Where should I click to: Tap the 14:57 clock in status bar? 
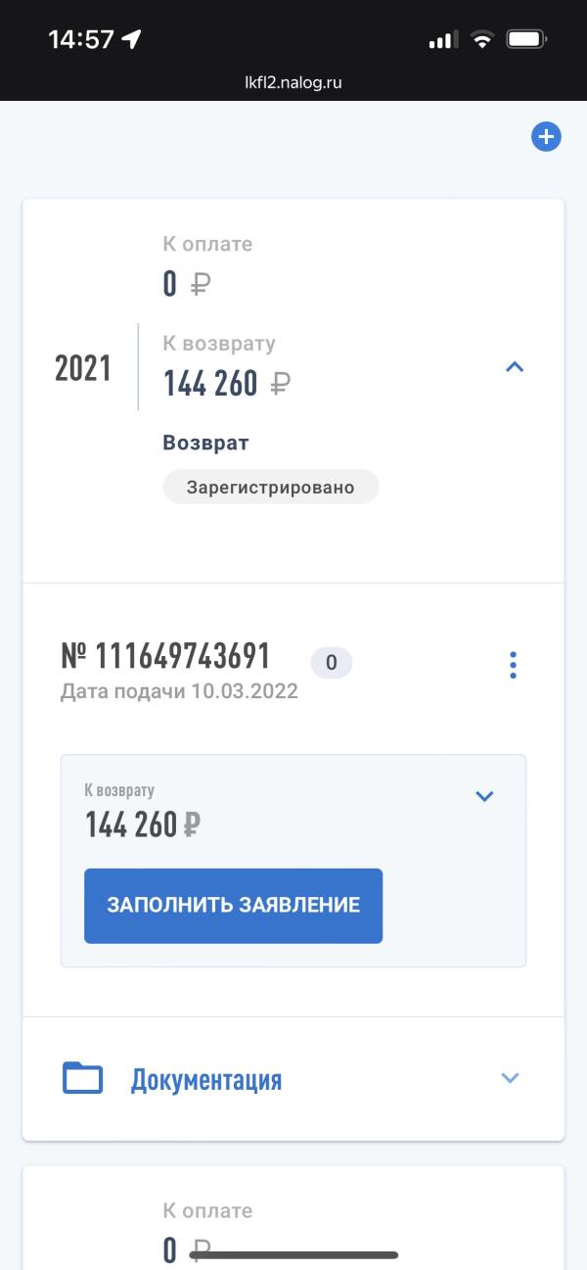click(x=81, y=39)
